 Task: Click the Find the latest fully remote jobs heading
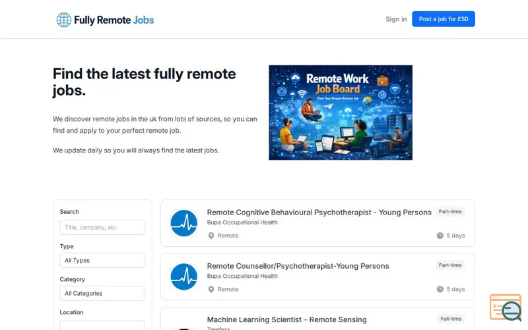pos(144,82)
